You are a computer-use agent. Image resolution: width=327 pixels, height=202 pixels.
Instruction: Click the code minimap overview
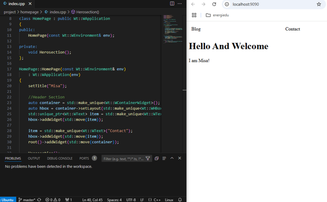click(x=173, y=29)
